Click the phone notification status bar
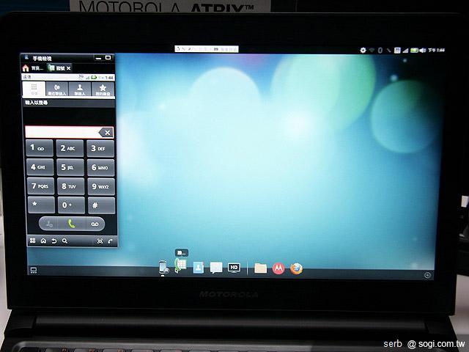The image size is (469, 352). 68,77
